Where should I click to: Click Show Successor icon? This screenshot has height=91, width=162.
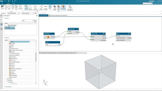click(41, 7)
